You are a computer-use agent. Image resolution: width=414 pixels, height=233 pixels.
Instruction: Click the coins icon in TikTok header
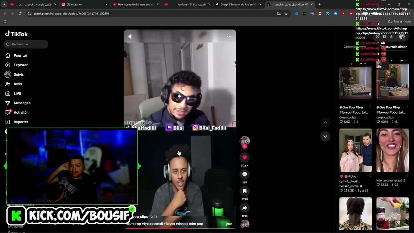(x=377, y=37)
